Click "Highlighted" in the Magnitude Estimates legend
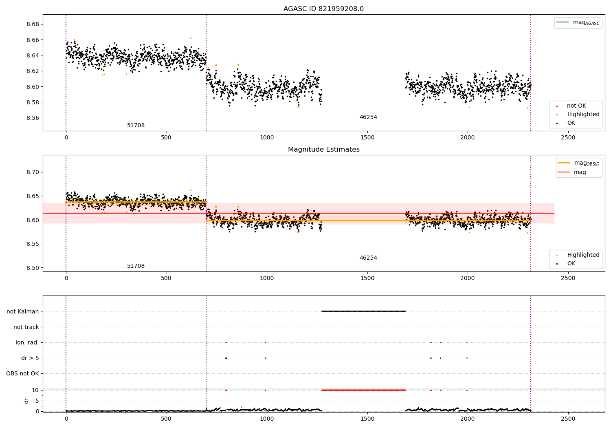The height and width of the screenshot is (428, 611). tap(583, 255)
